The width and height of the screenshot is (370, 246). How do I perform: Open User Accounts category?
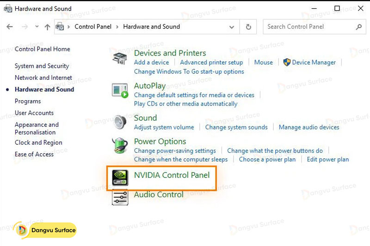click(x=34, y=113)
